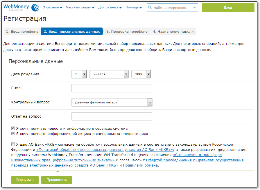260x190 pixels.
Task: Select step 4 Назначение пароля
Action: coord(173,31)
